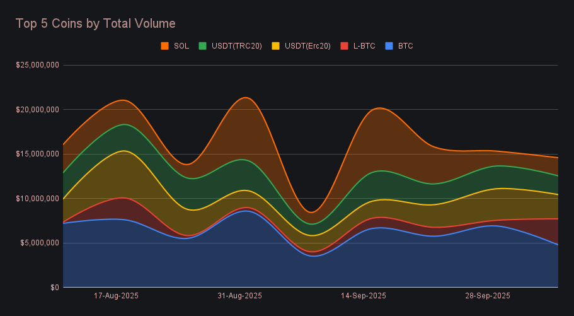Viewport: 574px width, 316px height.
Task: Select the BTC legend text label
Action: click(x=406, y=46)
